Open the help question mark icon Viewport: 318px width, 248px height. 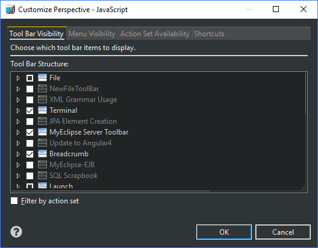click(16, 232)
